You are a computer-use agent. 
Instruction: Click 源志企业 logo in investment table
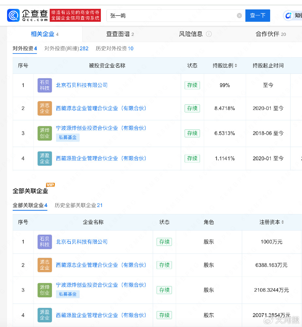(45, 108)
